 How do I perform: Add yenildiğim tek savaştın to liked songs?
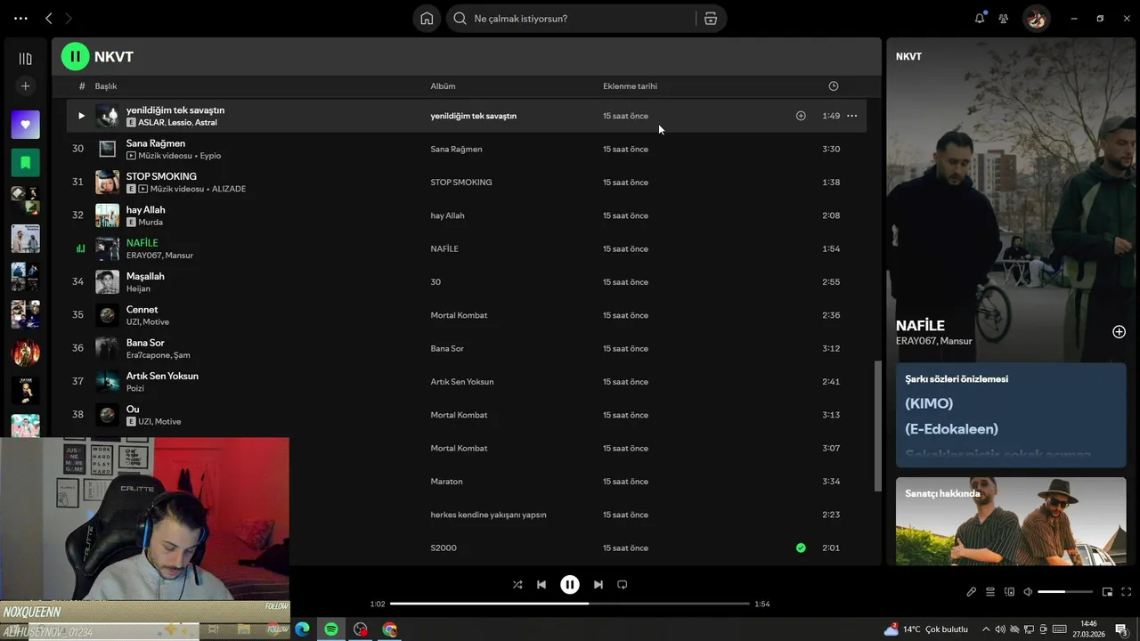801,116
